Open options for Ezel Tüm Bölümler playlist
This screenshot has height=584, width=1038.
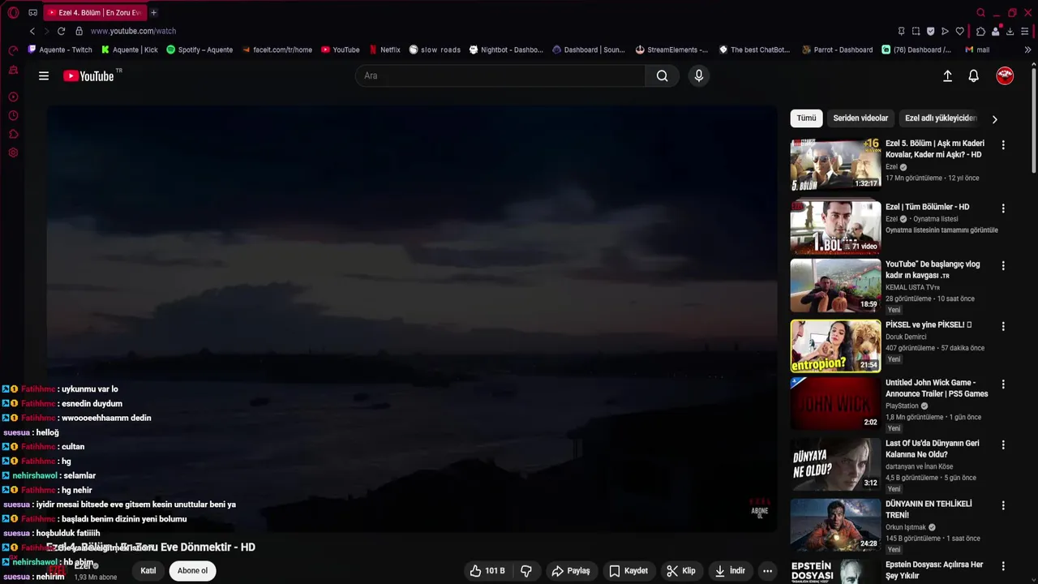tap(1003, 208)
